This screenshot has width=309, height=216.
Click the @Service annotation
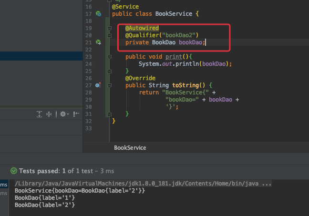(x=125, y=7)
